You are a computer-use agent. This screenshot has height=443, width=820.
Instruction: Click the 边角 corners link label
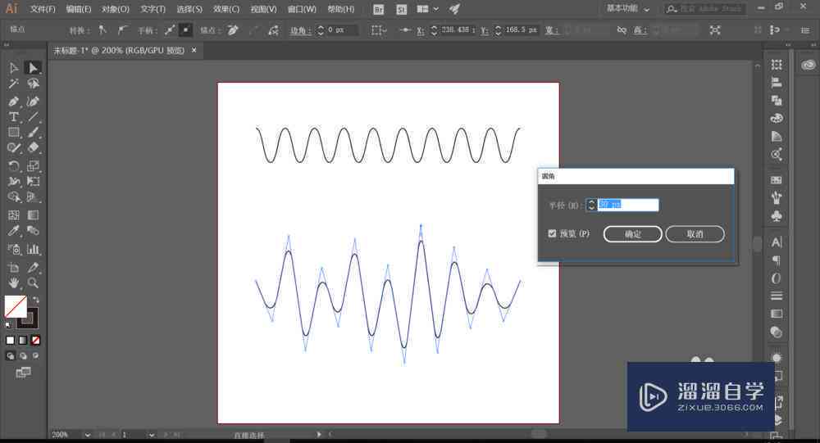300,30
